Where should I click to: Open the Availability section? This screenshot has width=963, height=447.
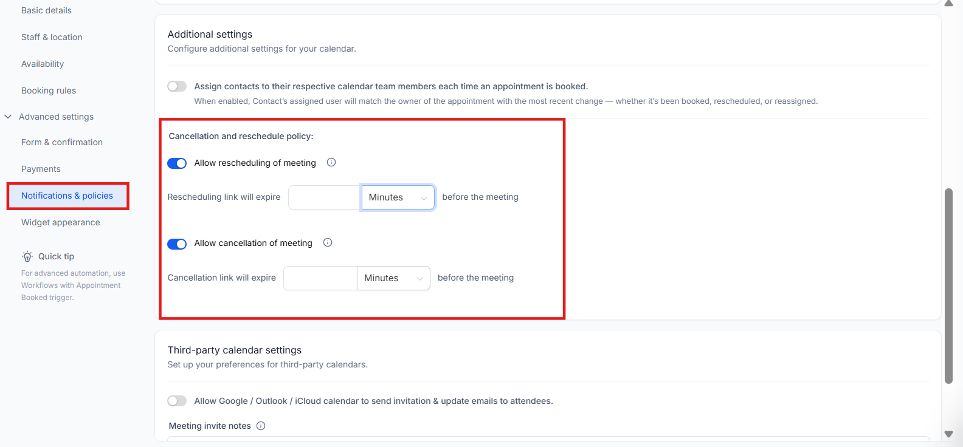(x=43, y=64)
